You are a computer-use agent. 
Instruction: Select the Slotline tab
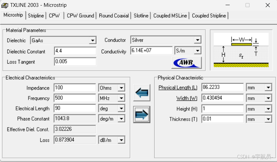(141, 16)
